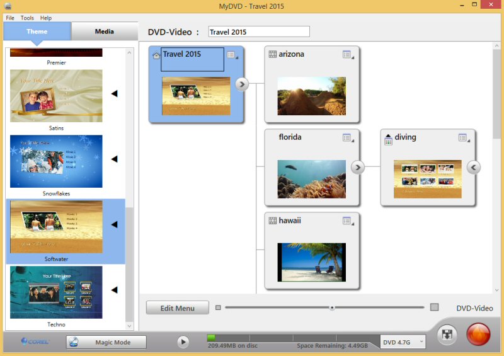Switch to the Media tab
Image resolution: width=504 pixels, height=356 pixels.
[104, 32]
